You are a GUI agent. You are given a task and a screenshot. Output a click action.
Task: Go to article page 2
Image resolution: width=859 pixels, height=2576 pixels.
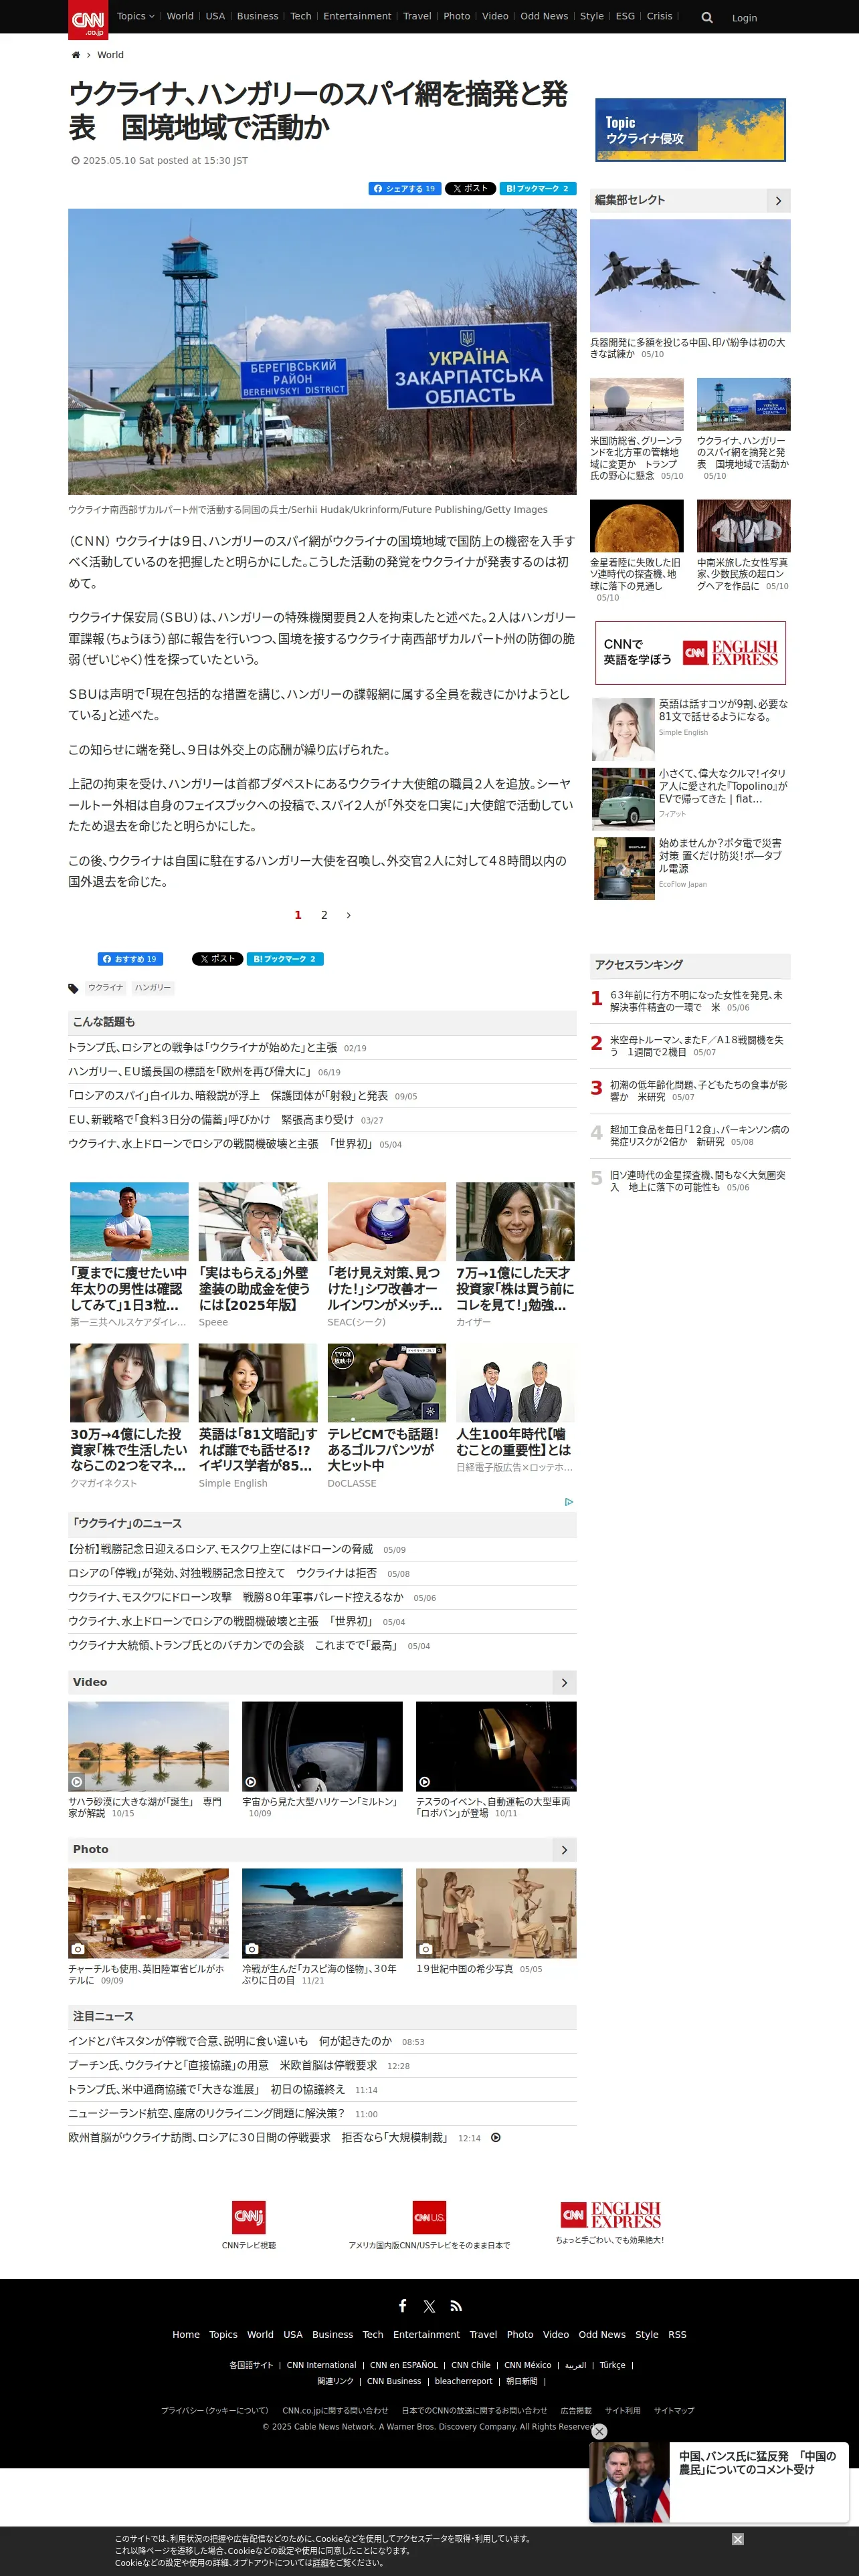click(x=324, y=915)
